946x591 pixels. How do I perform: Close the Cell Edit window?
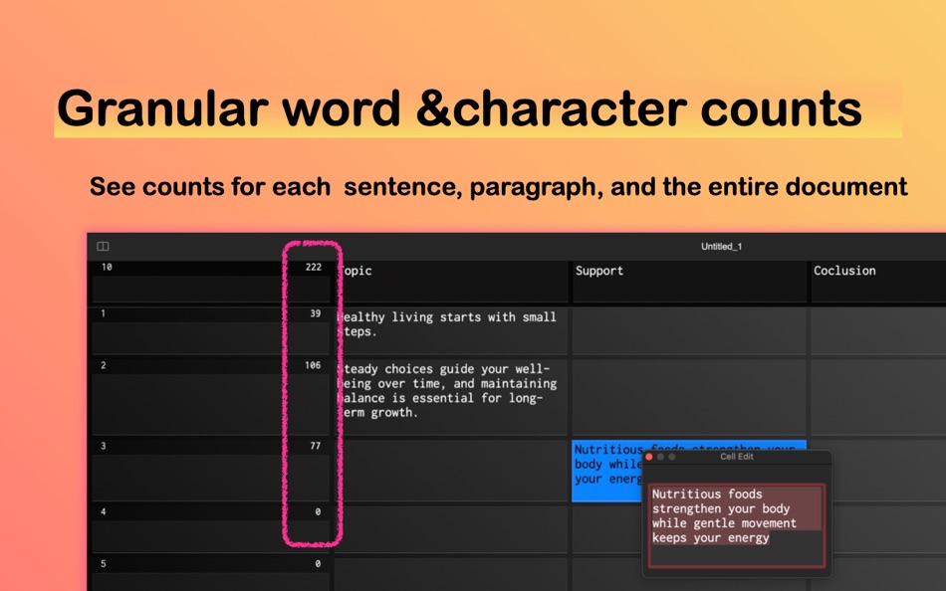[649, 457]
